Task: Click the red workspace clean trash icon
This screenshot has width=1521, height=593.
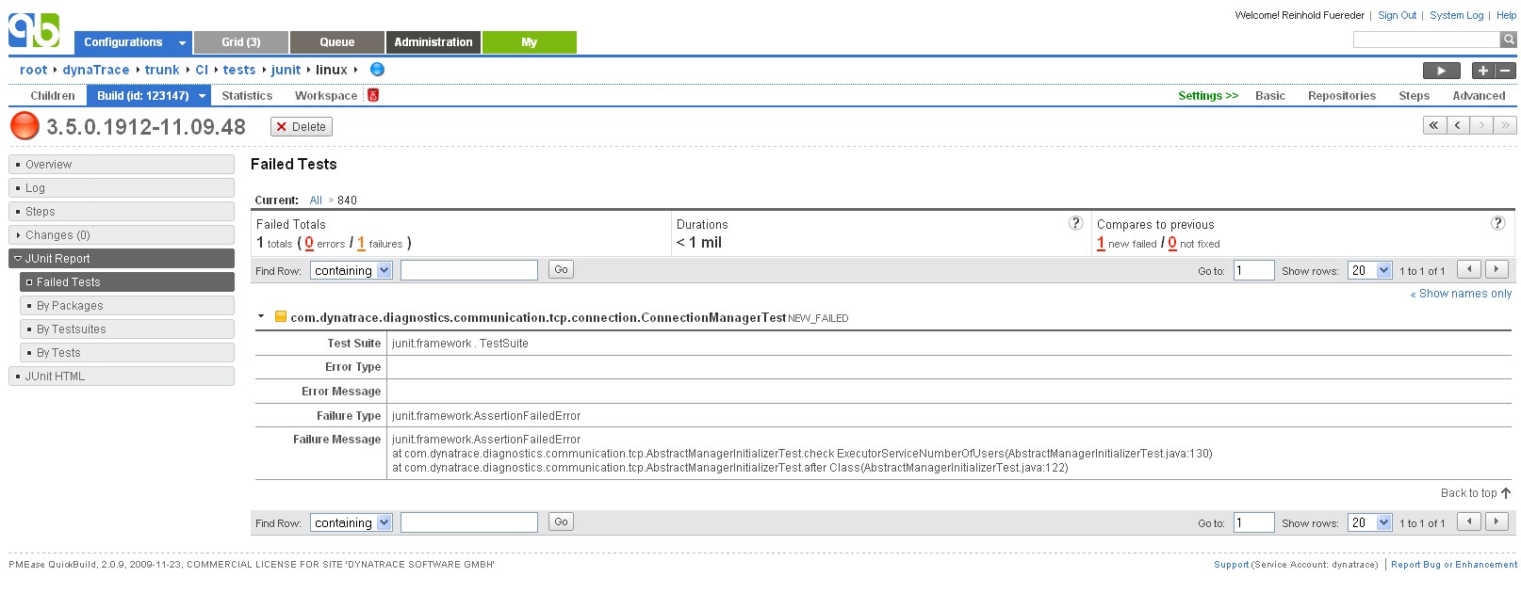Action: [373, 95]
